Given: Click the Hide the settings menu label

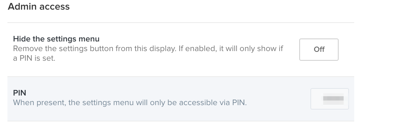Looking at the screenshot, I should point(56,39).
